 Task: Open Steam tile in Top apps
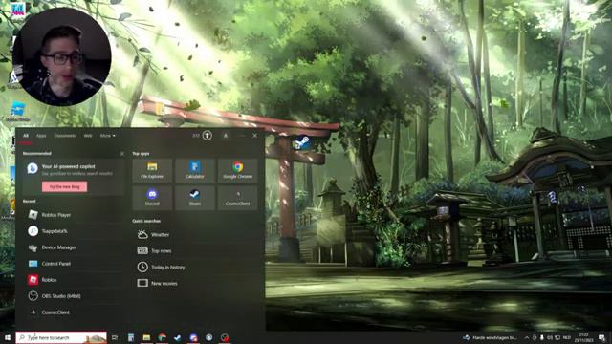tap(195, 198)
